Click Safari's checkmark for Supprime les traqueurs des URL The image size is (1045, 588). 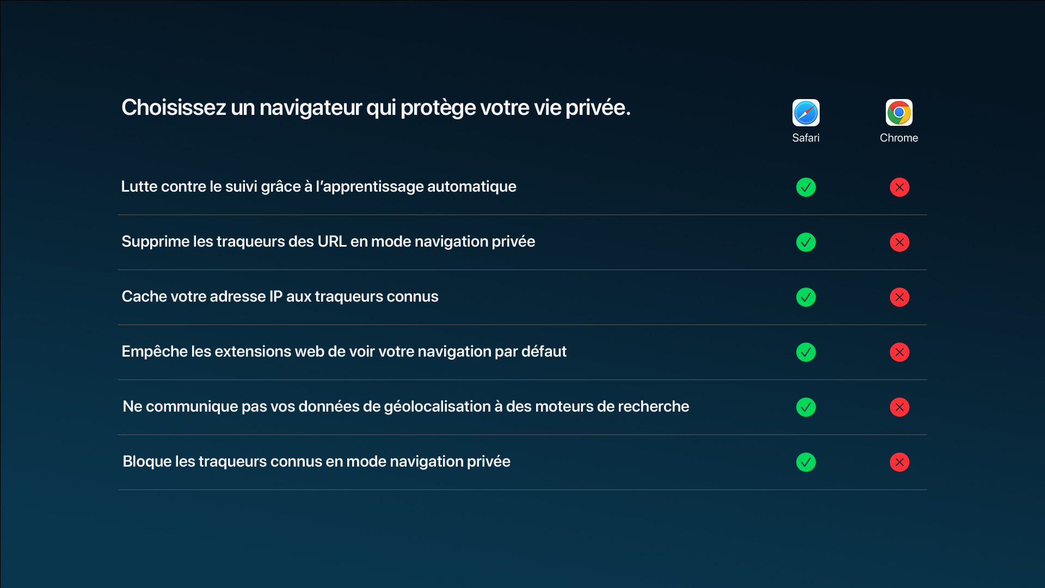click(x=806, y=242)
